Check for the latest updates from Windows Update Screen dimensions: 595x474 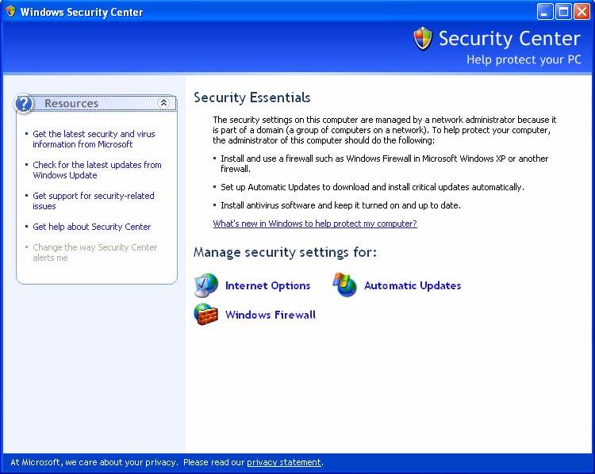(x=97, y=170)
